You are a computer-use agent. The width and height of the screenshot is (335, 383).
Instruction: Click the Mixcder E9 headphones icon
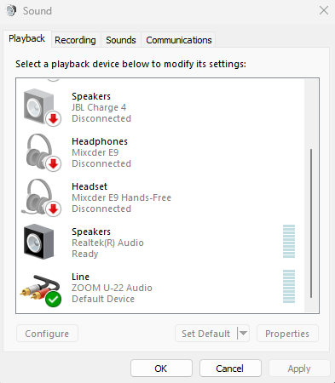[x=43, y=152]
